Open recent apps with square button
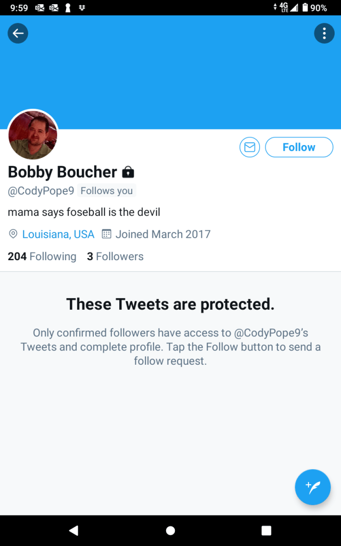Screen dimensions: 341x546 tap(266, 531)
